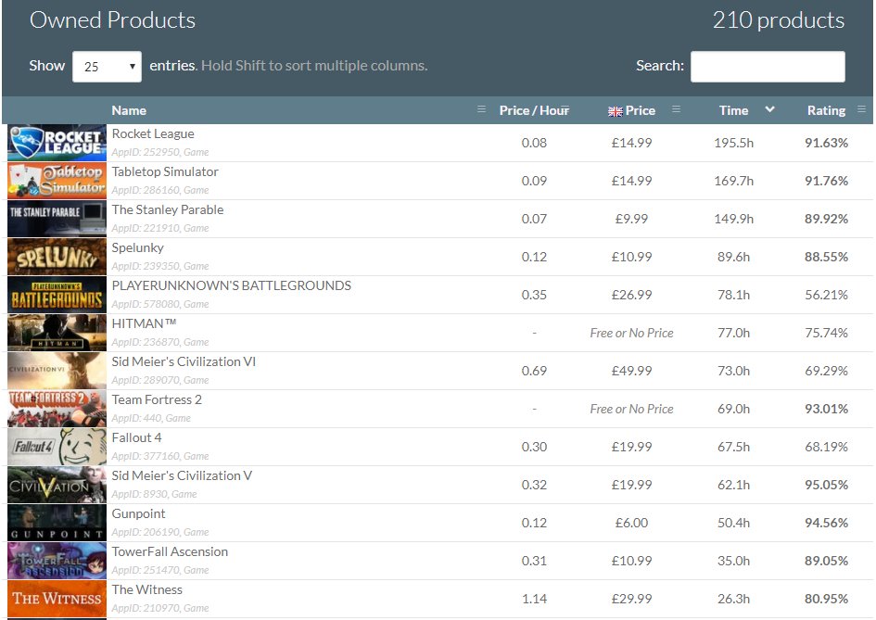Open Sid Meier's Civilization VI link
Image resolution: width=876 pixels, height=620 pixels.
tap(184, 362)
